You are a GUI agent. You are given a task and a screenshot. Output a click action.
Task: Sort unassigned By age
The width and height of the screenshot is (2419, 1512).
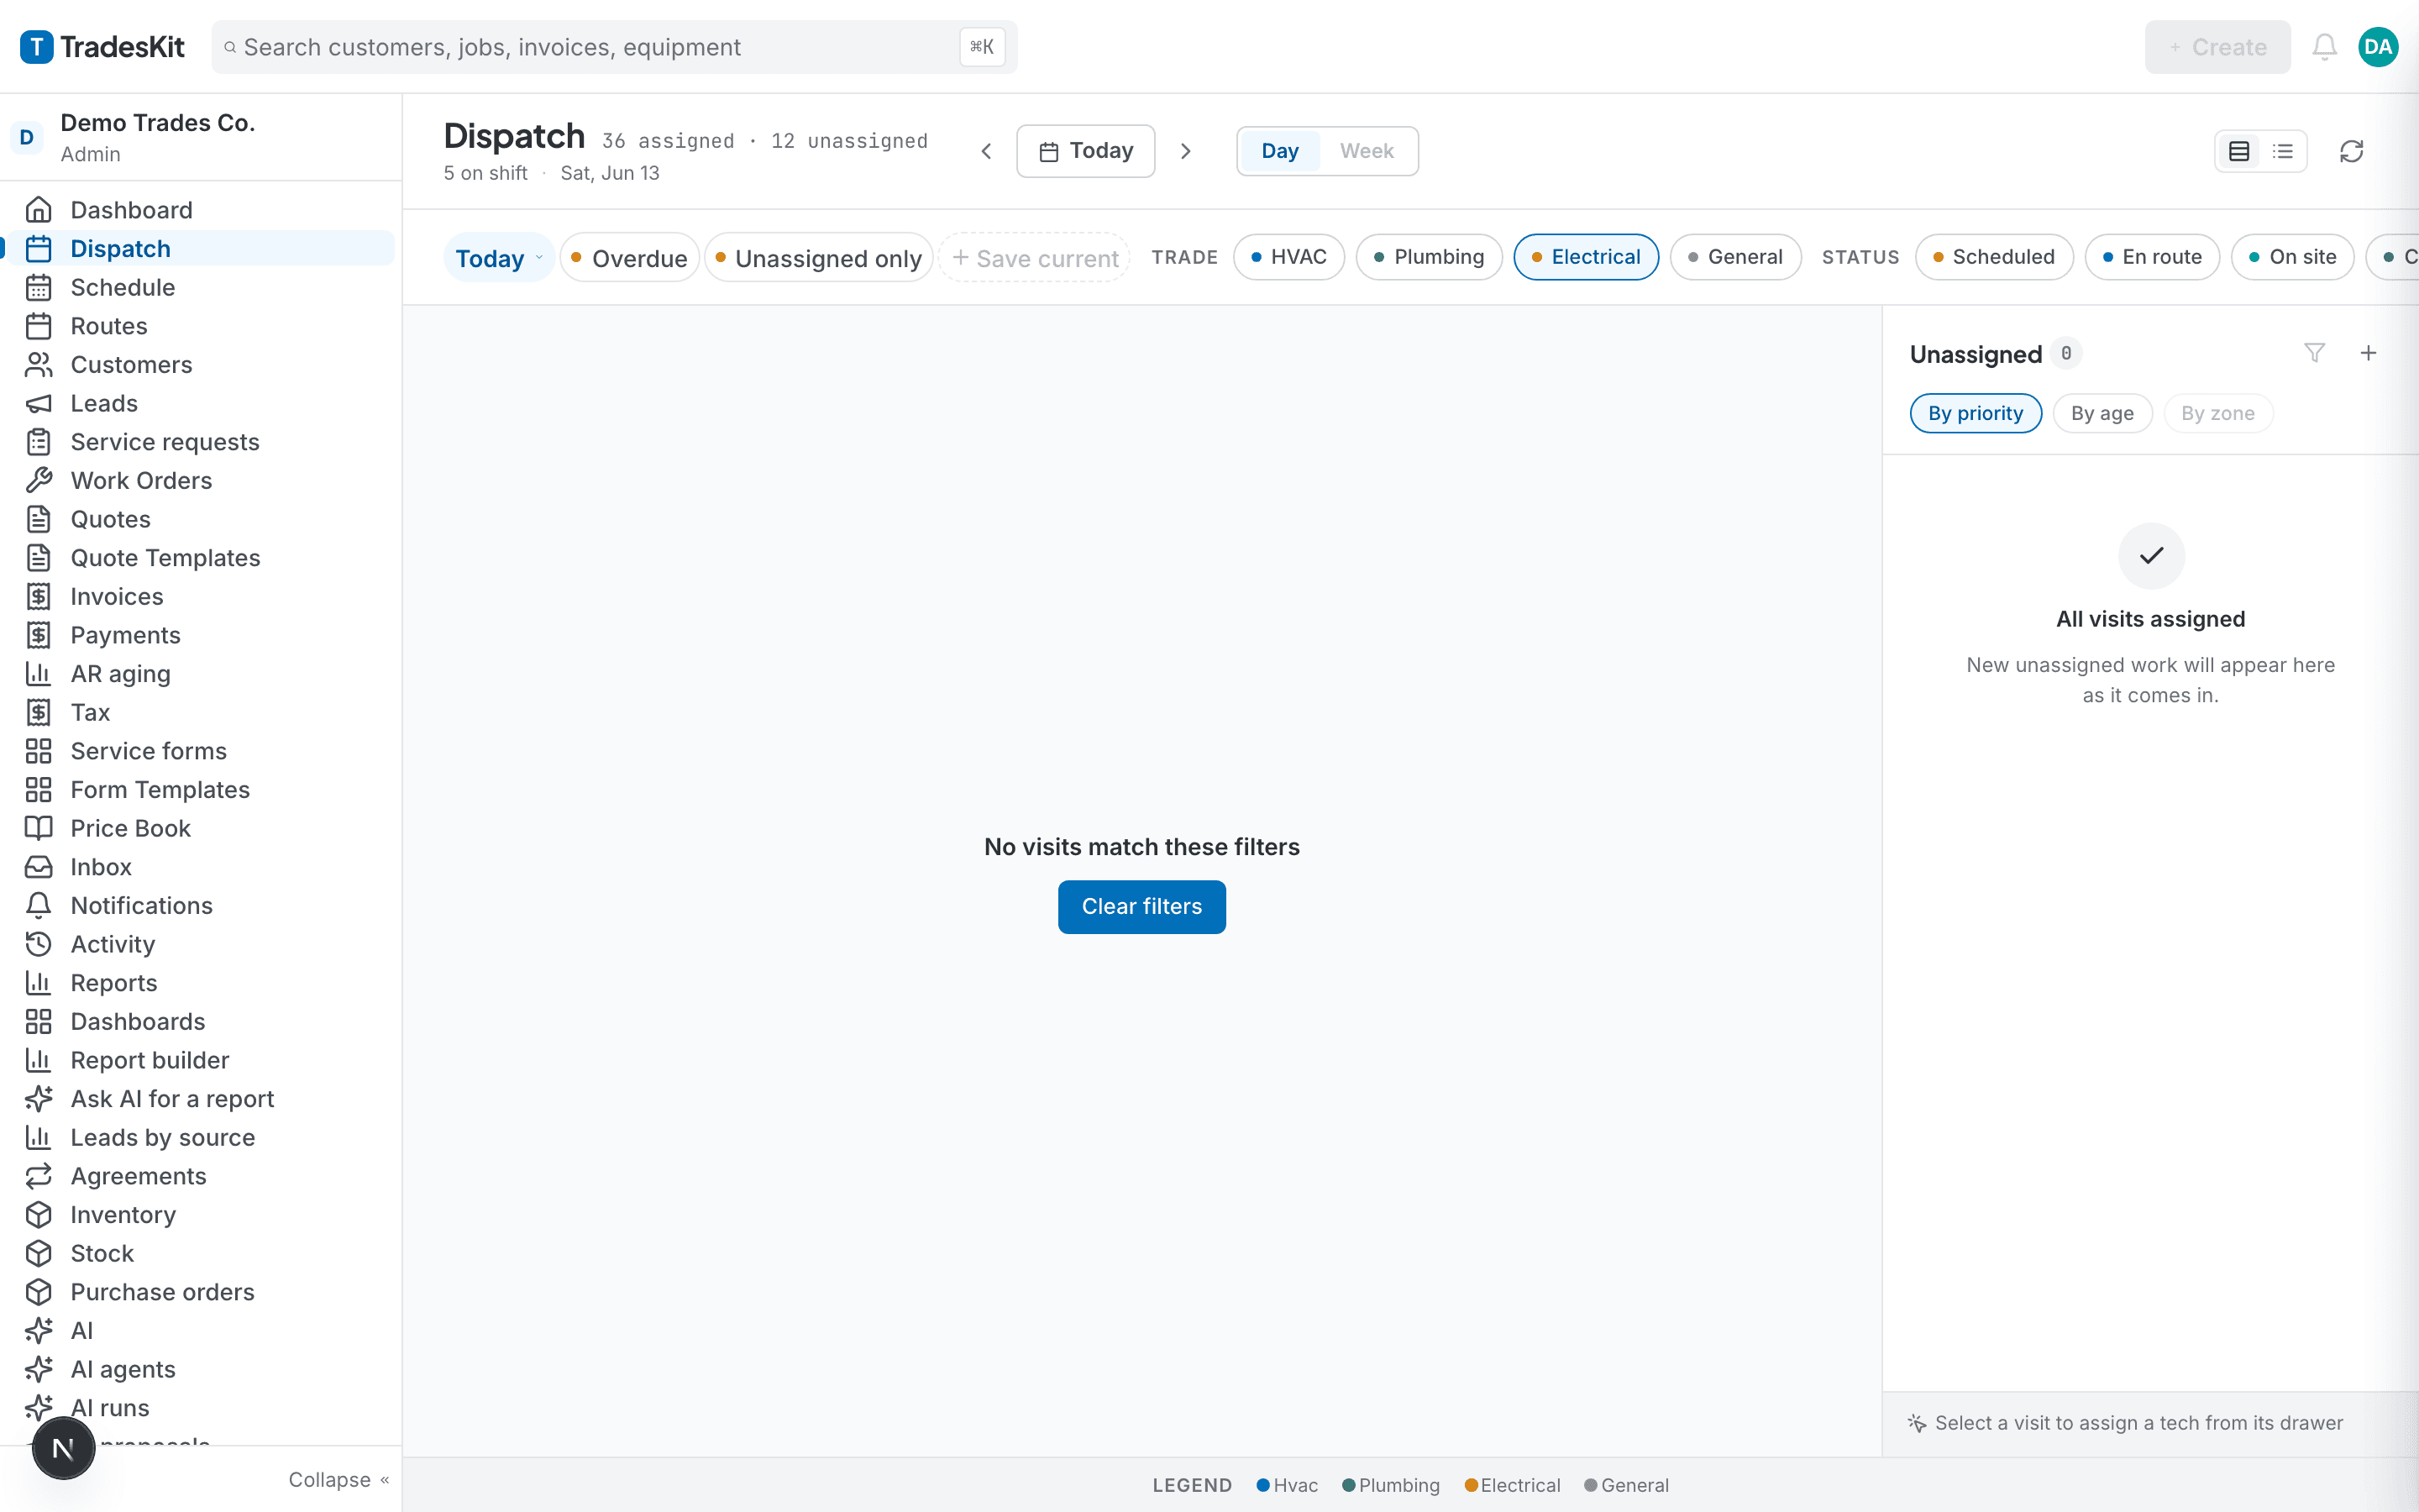(x=2102, y=413)
